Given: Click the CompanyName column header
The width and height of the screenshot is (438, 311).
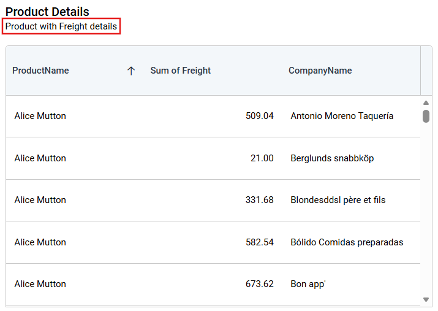Looking at the screenshot, I should (x=320, y=71).
